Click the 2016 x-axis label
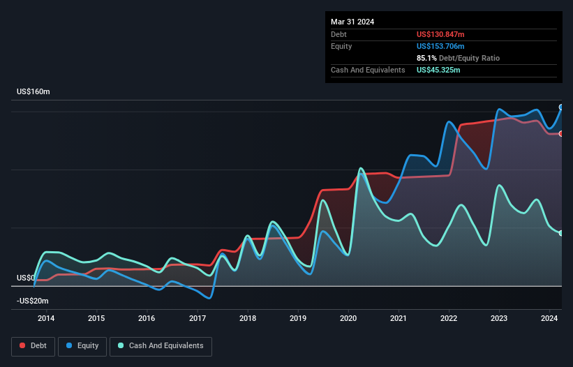This screenshot has width=573, height=367. pos(147,318)
